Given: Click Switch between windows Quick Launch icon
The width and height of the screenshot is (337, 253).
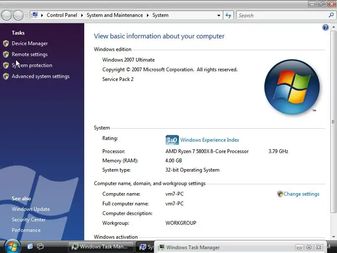Looking at the screenshot, I should 40,246.
